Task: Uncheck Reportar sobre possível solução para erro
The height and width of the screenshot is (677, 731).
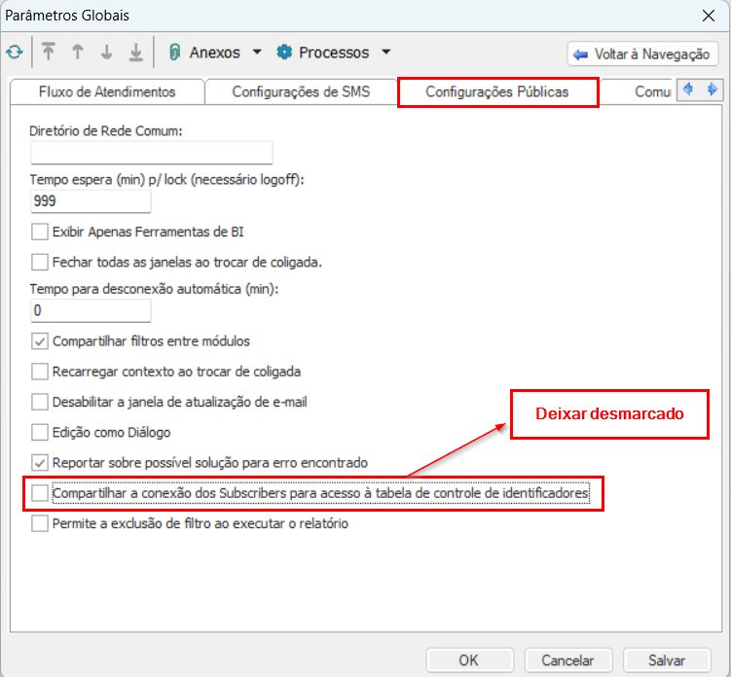Action: tap(40, 463)
